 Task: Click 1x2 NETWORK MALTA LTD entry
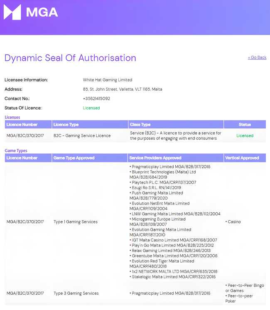pyautogui.click(x=173, y=271)
